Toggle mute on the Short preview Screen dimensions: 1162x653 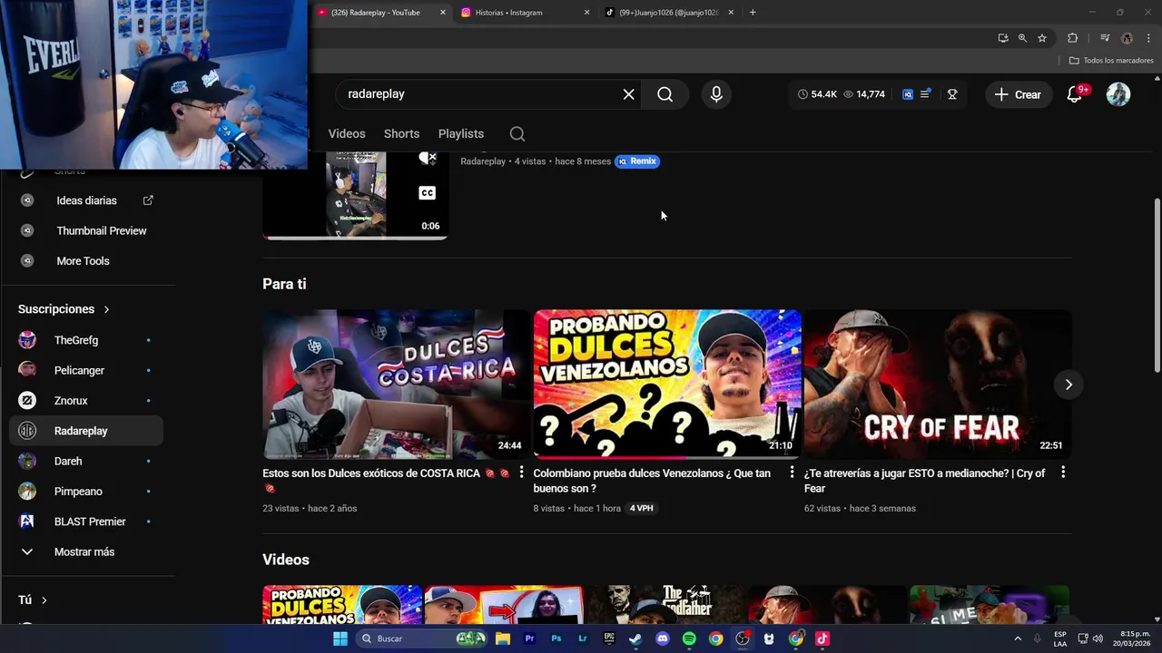pos(428,159)
